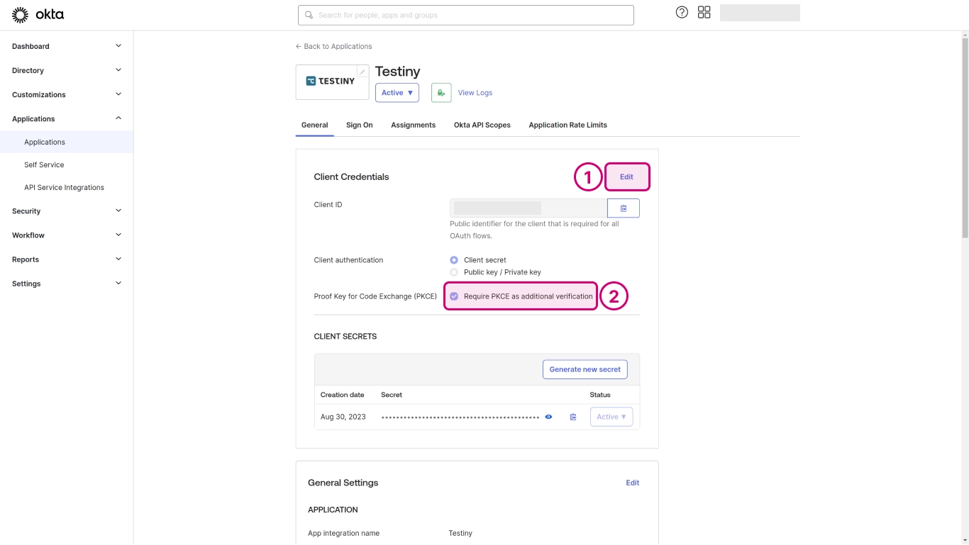Go Back to Applications link
969x545 pixels.
click(x=333, y=46)
